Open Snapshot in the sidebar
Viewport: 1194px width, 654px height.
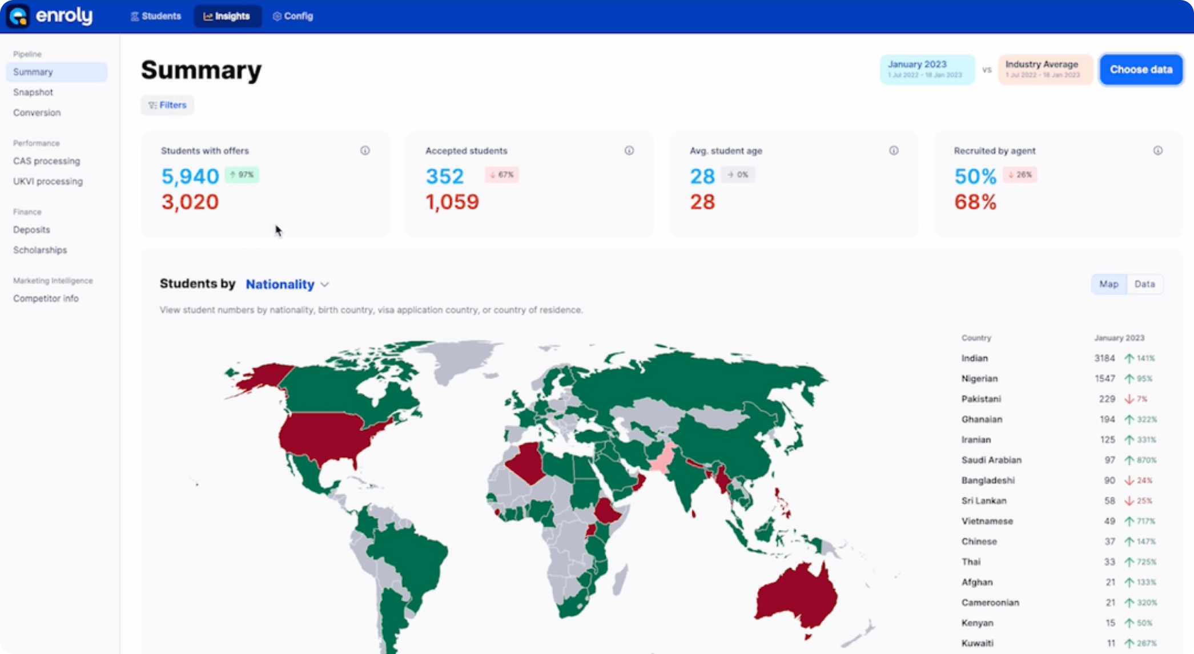(33, 92)
